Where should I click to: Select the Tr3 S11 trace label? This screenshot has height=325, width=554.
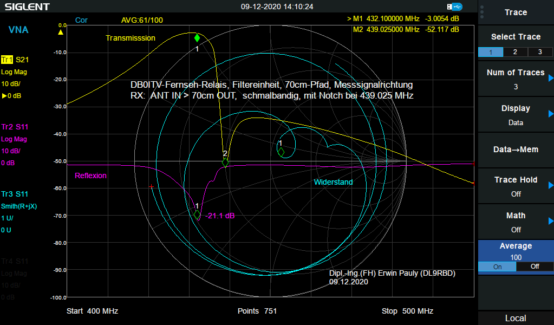pyautogui.click(x=15, y=194)
